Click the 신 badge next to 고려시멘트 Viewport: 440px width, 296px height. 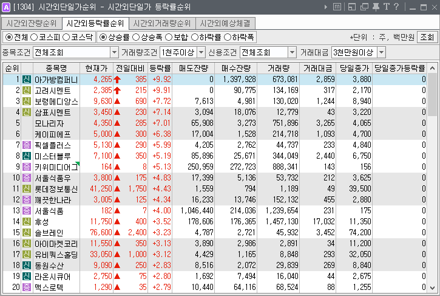coord(27,90)
